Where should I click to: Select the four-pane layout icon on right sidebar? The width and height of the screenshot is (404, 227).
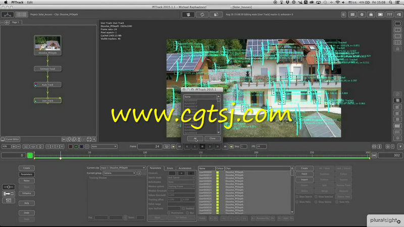point(397,42)
